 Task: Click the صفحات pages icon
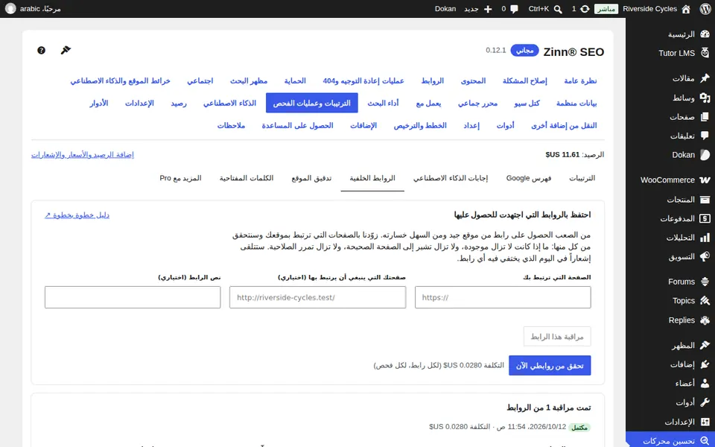(x=705, y=117)
